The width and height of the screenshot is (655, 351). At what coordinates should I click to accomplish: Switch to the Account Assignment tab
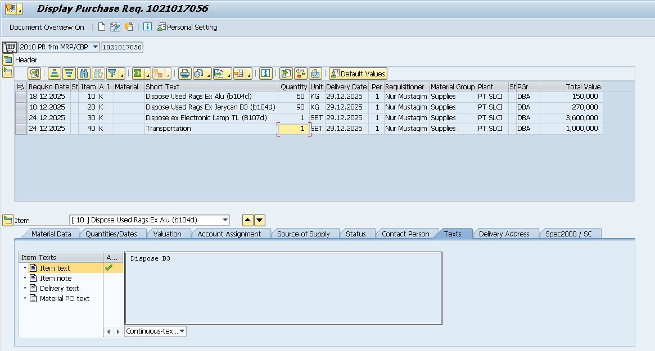point(229,234)
